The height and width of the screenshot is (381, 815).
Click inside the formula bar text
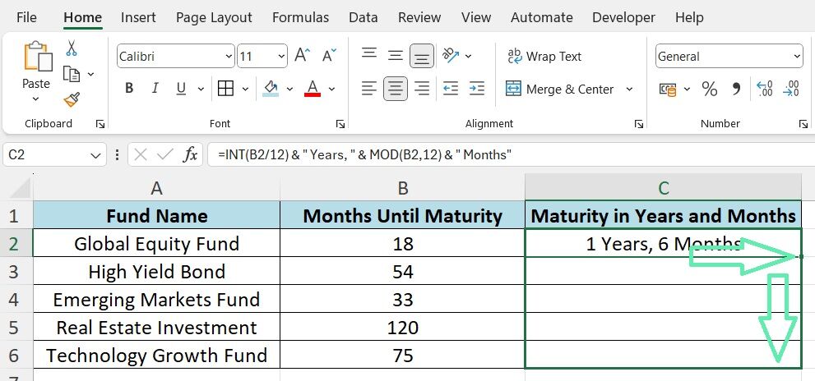pyautogui.click(x=365, y=154)
